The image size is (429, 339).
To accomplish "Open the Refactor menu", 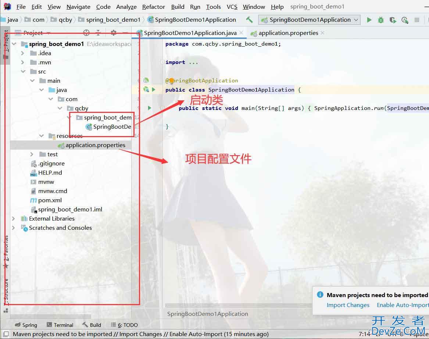I will 154,7.
